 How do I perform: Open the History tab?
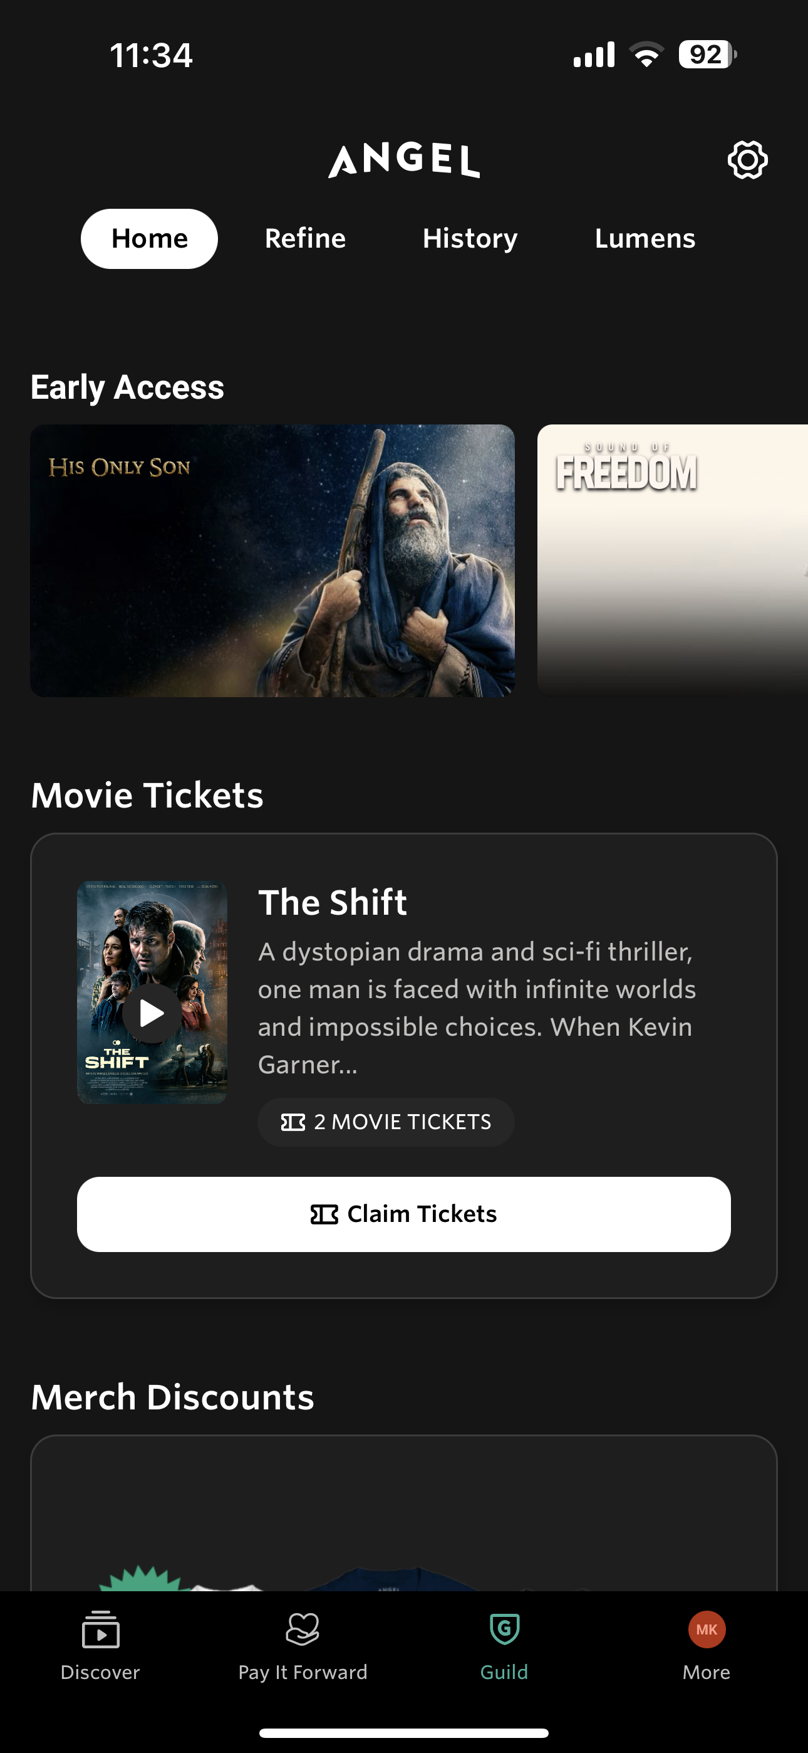point(470,239)
